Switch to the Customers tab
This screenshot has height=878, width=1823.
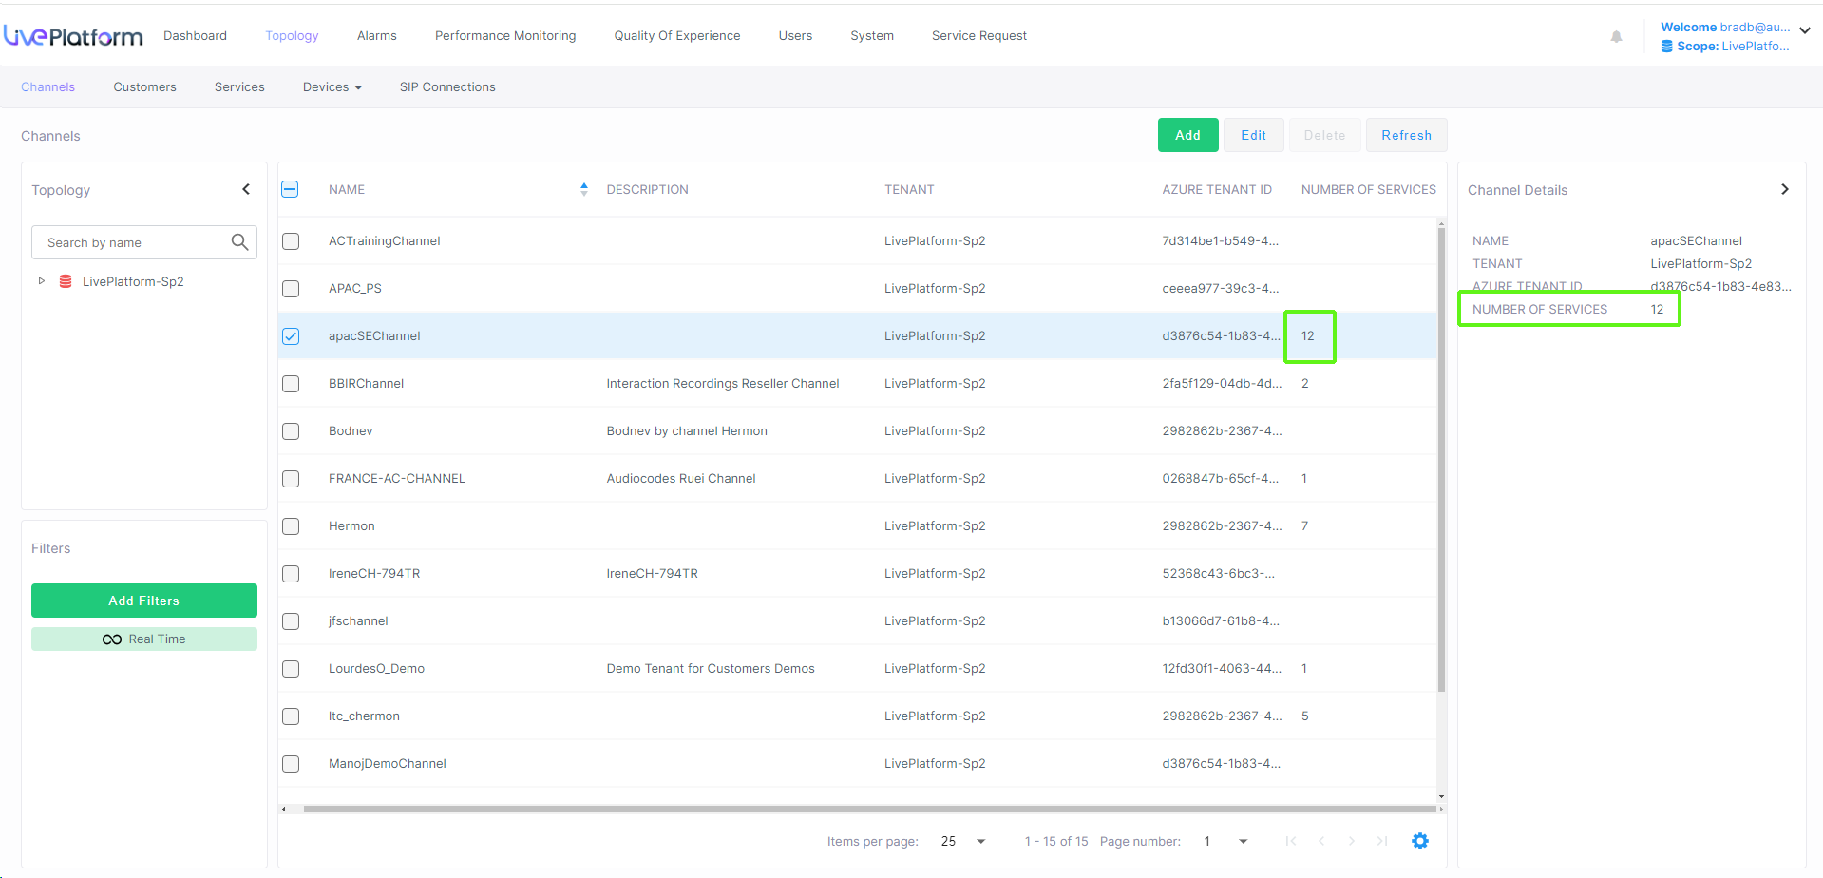coord(144,86)
